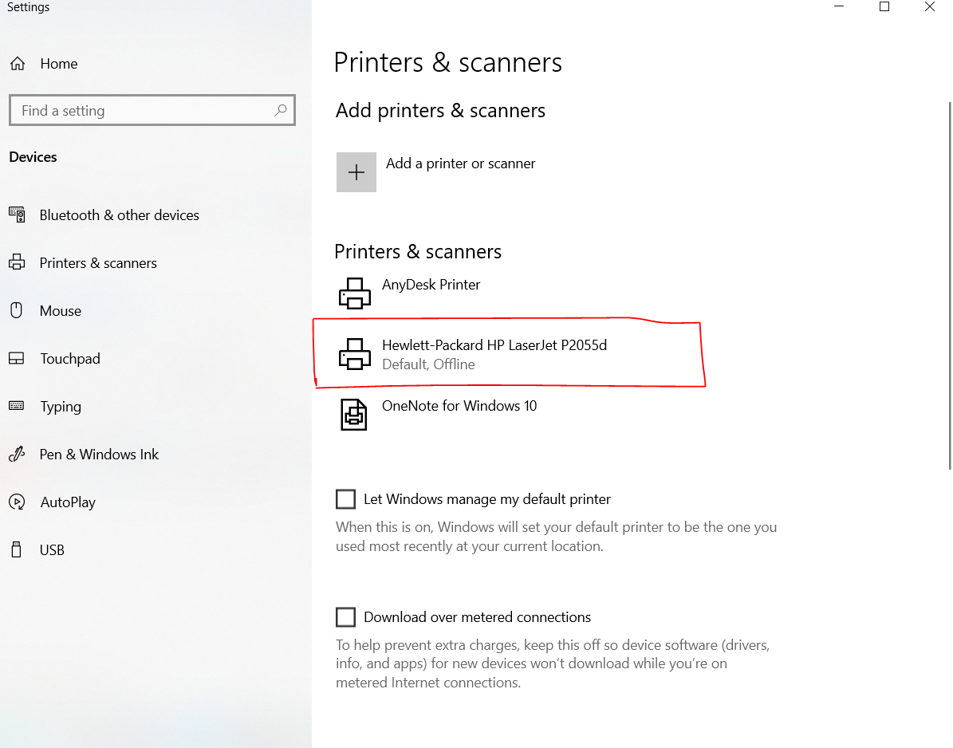Viewport: 953px width, 748px height.
Task: Open the Devices section header
Action: (33, 156)
